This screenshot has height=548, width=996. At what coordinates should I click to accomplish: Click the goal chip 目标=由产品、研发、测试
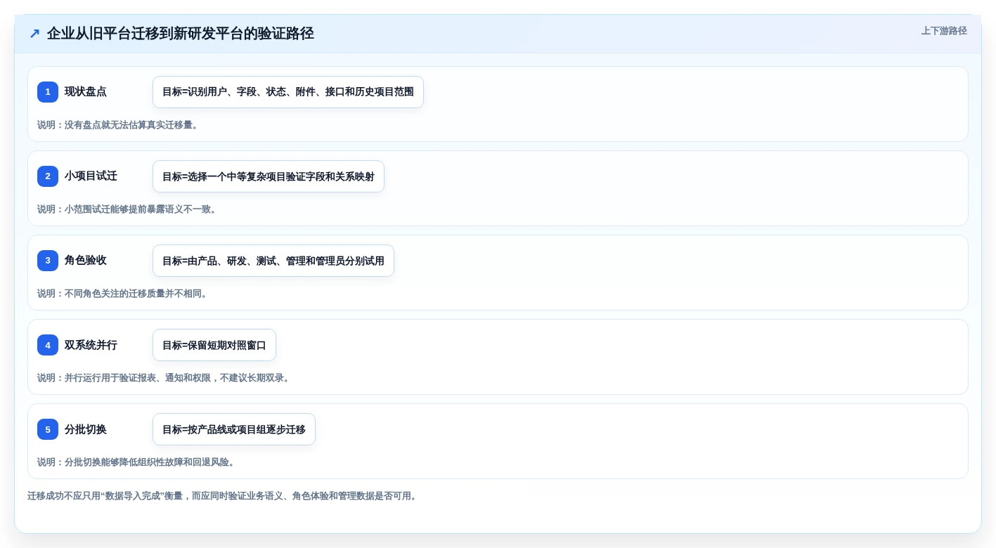coord(273,261)
